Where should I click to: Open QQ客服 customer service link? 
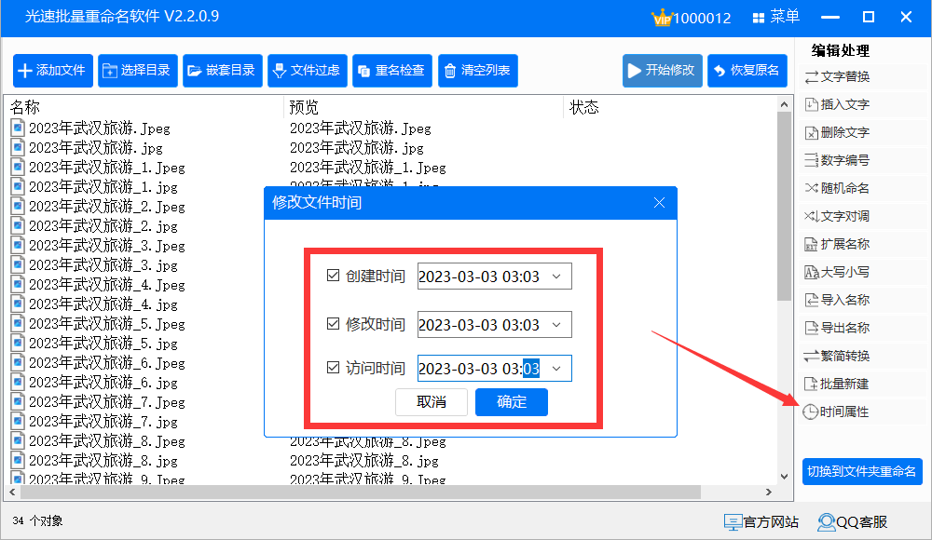pyautogui.click(x=853, y=522)
